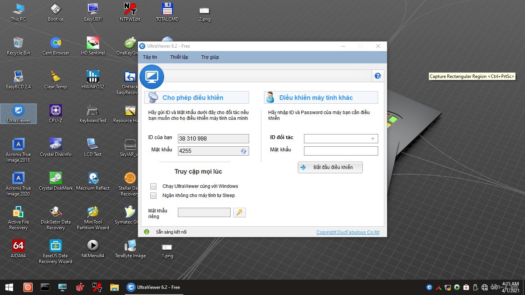This screenshot has height=295, width=525.
Task: Open NKMenu64 desktop shortcut
Action: click(93, 249)
